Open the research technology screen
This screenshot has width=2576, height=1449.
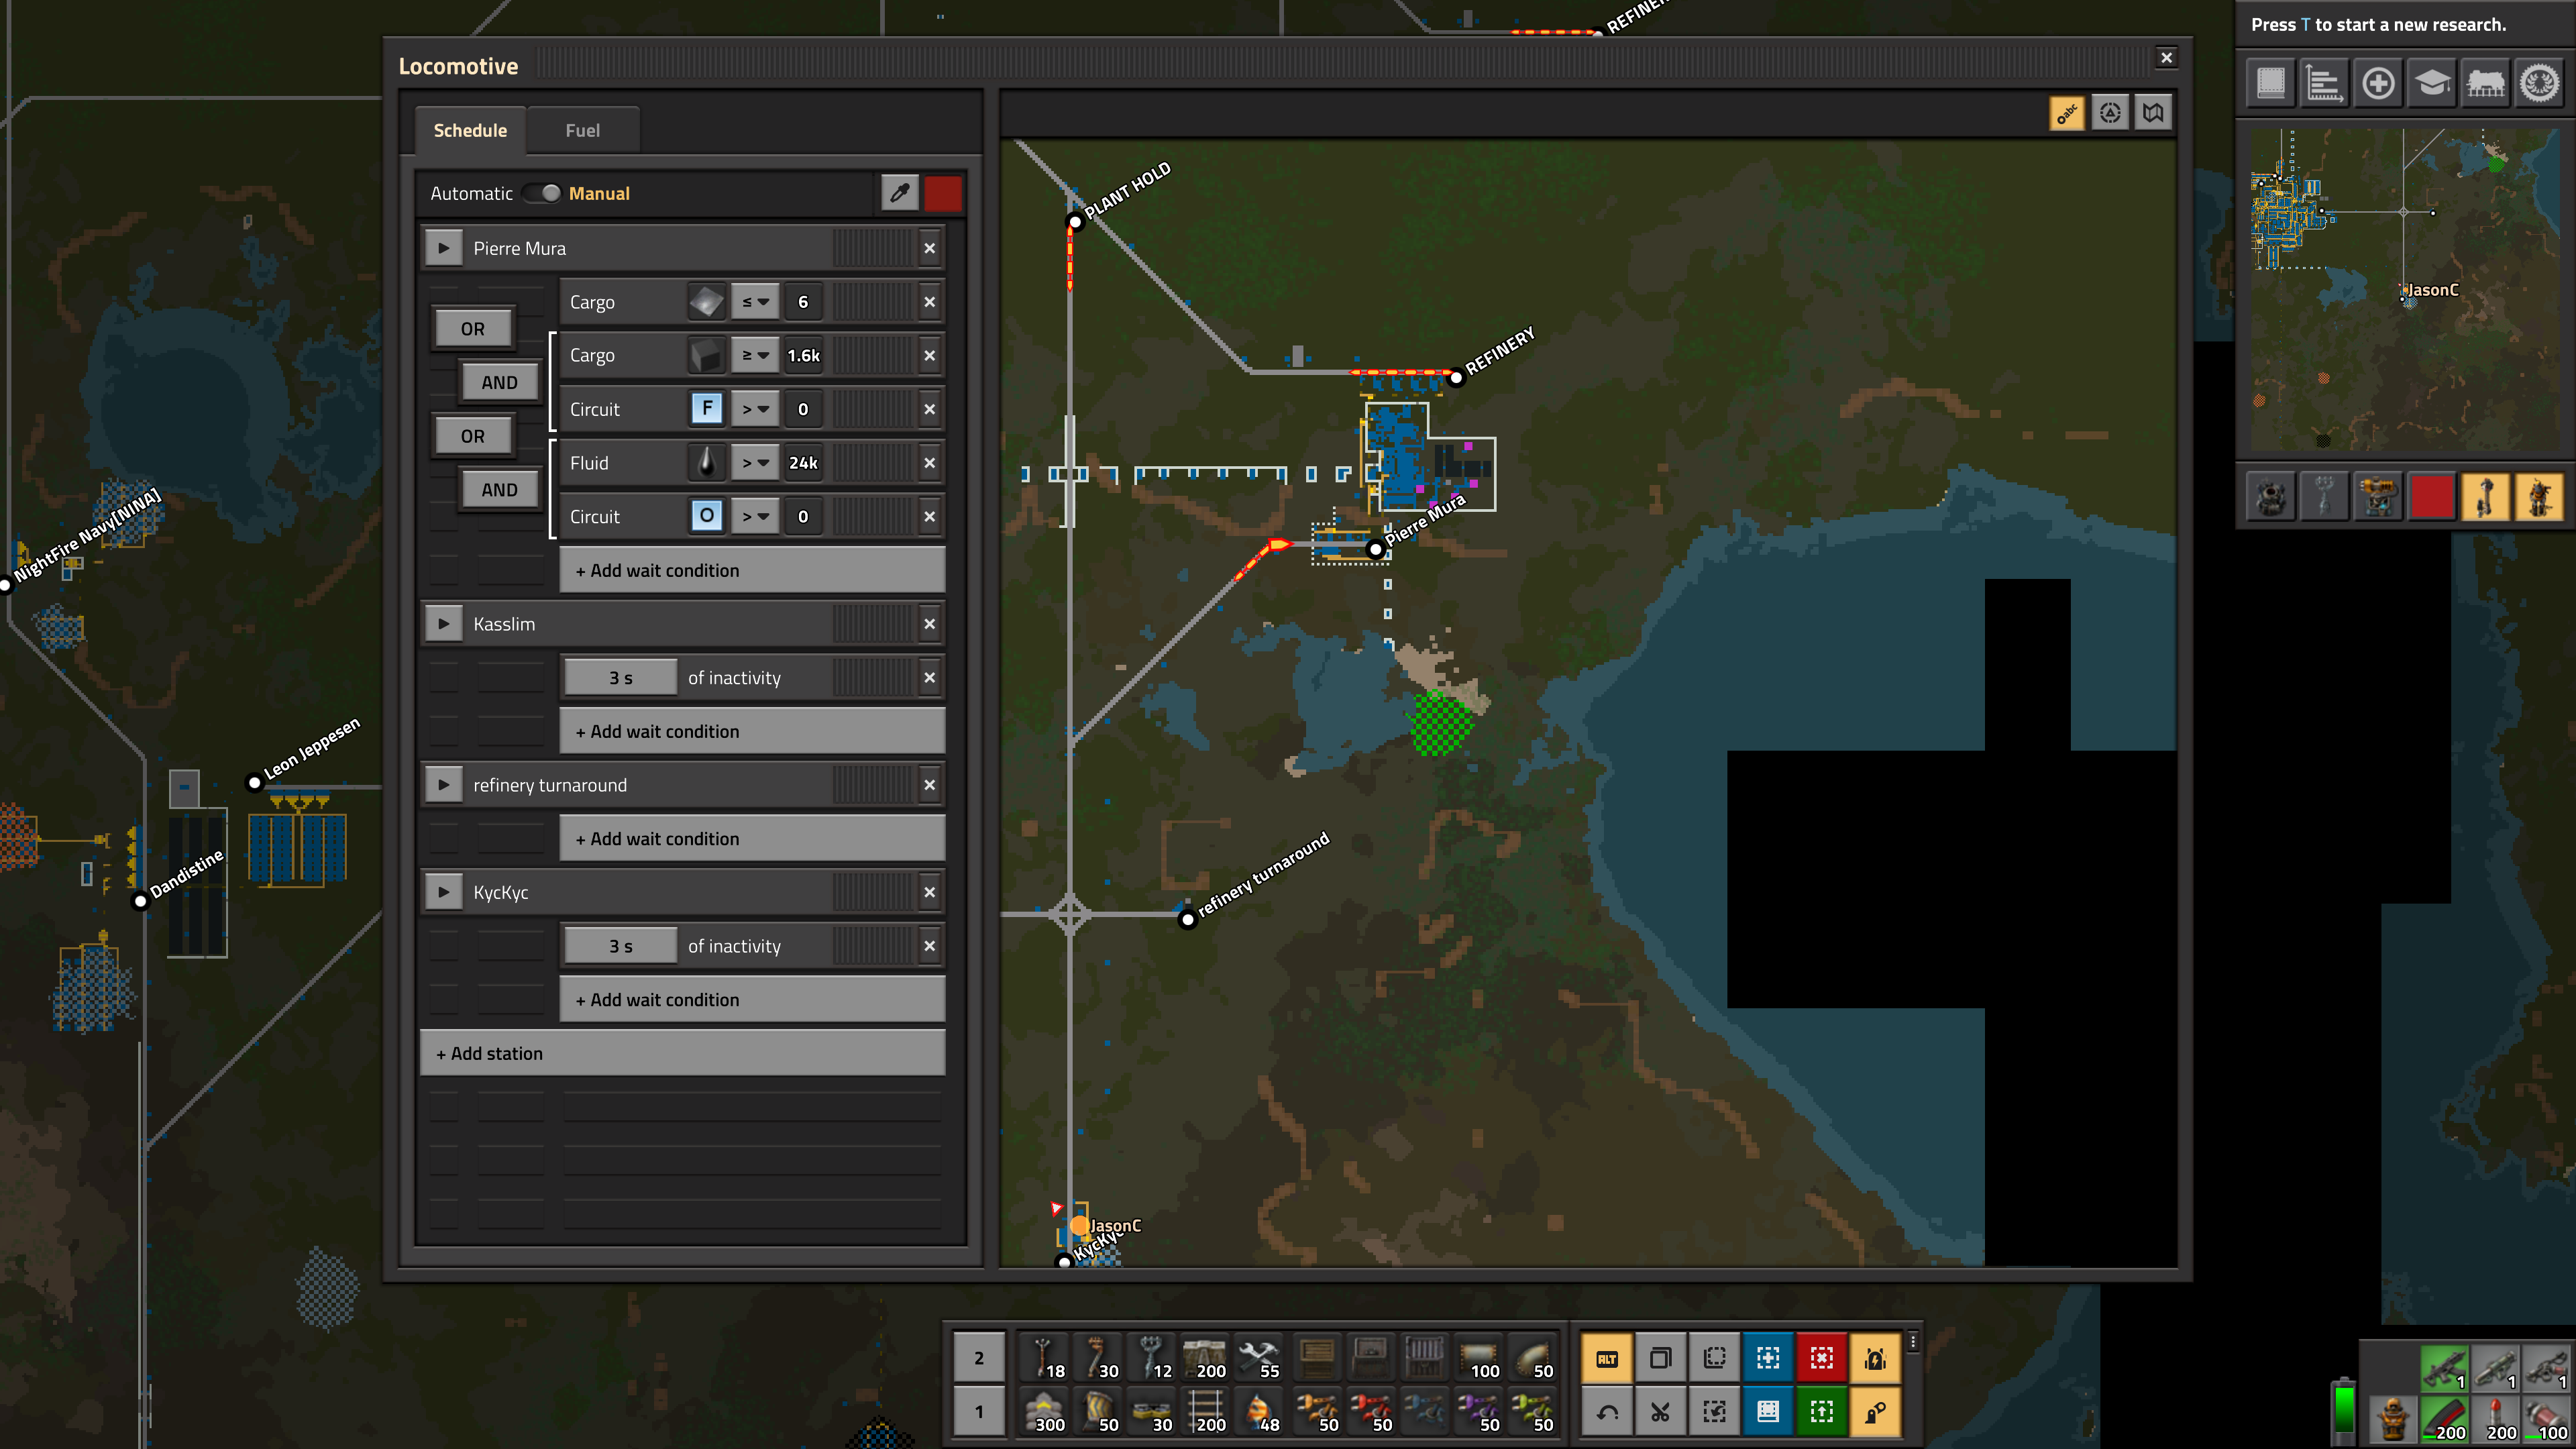[x=2431, y=83]
